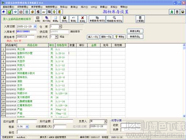Click the 找零 input field
186x140 pixels.
[x=130, y=130]
